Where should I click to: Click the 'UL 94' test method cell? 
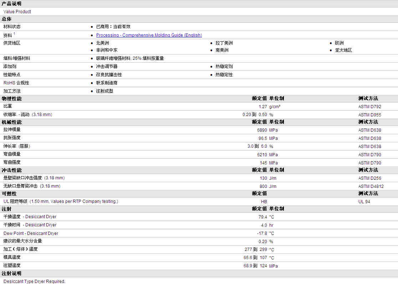[x=364, y=202]
